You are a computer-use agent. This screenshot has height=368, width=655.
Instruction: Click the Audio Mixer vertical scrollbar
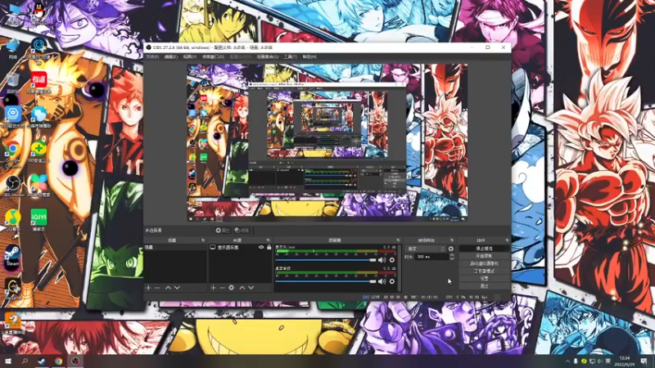pos(400,268)
